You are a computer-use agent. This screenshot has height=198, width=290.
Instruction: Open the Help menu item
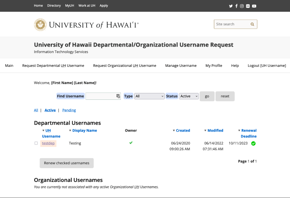coord(235,66)
